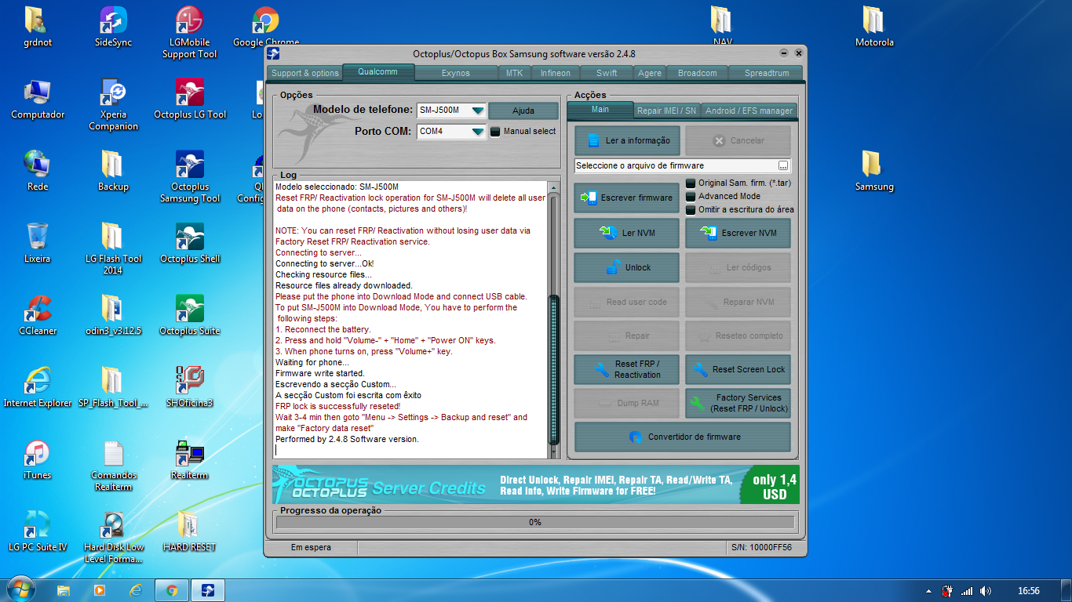Viewport: 1072px width, 602px height.
Task: Open the Lixeira recycle bin
Action: [38, 243]
